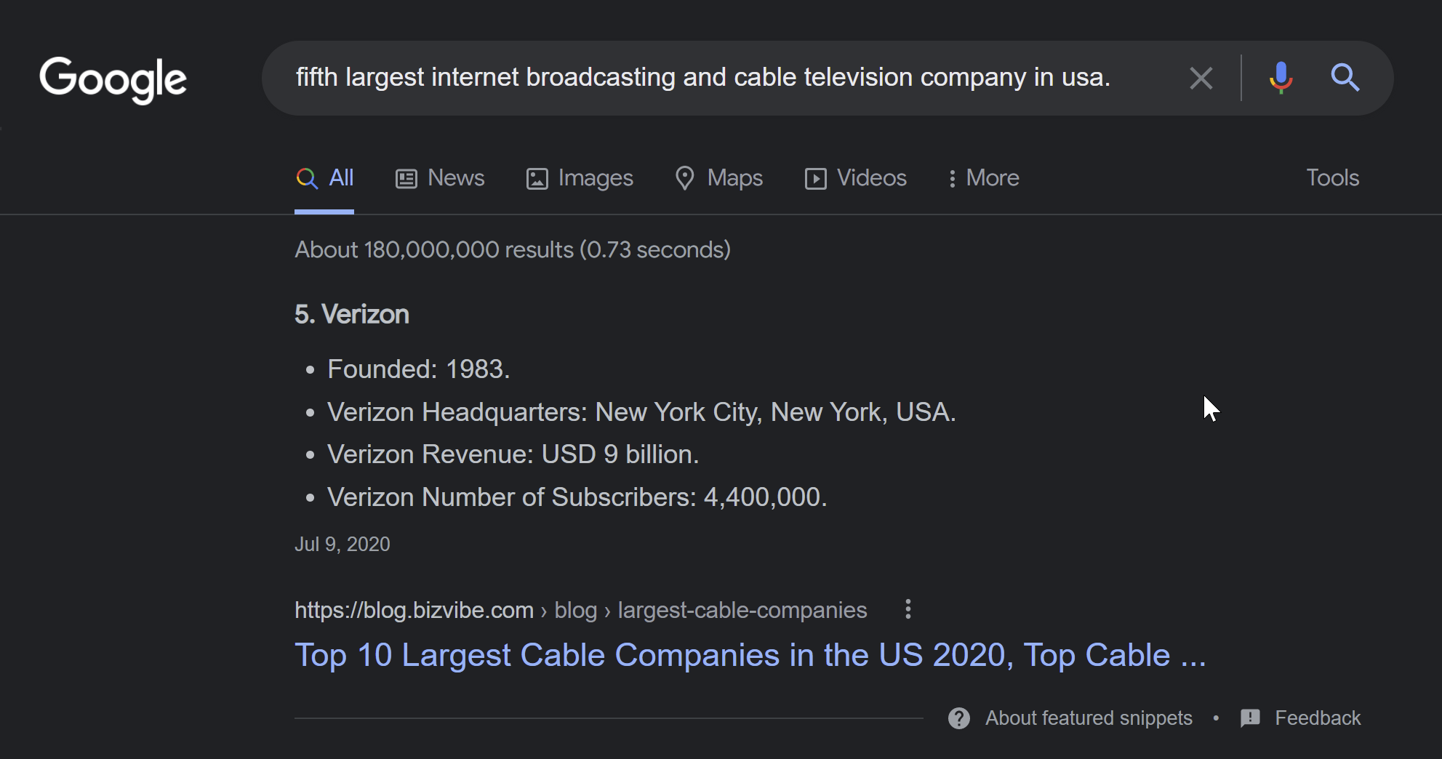Viewport: 1442px width, 759px height.
Task: Open About featured snippets link
Action: tap(1089, 718)
